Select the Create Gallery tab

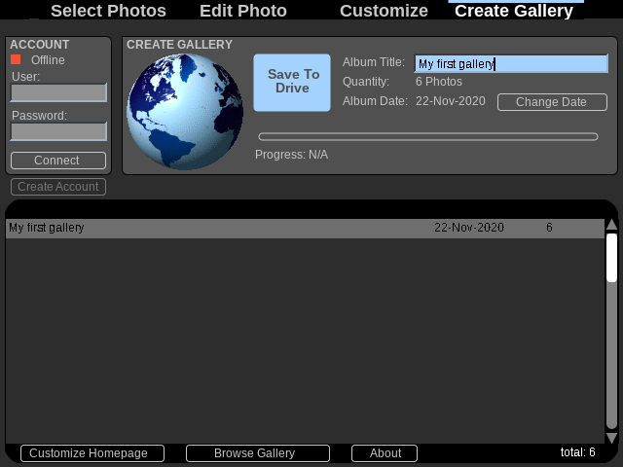point(514,11)
